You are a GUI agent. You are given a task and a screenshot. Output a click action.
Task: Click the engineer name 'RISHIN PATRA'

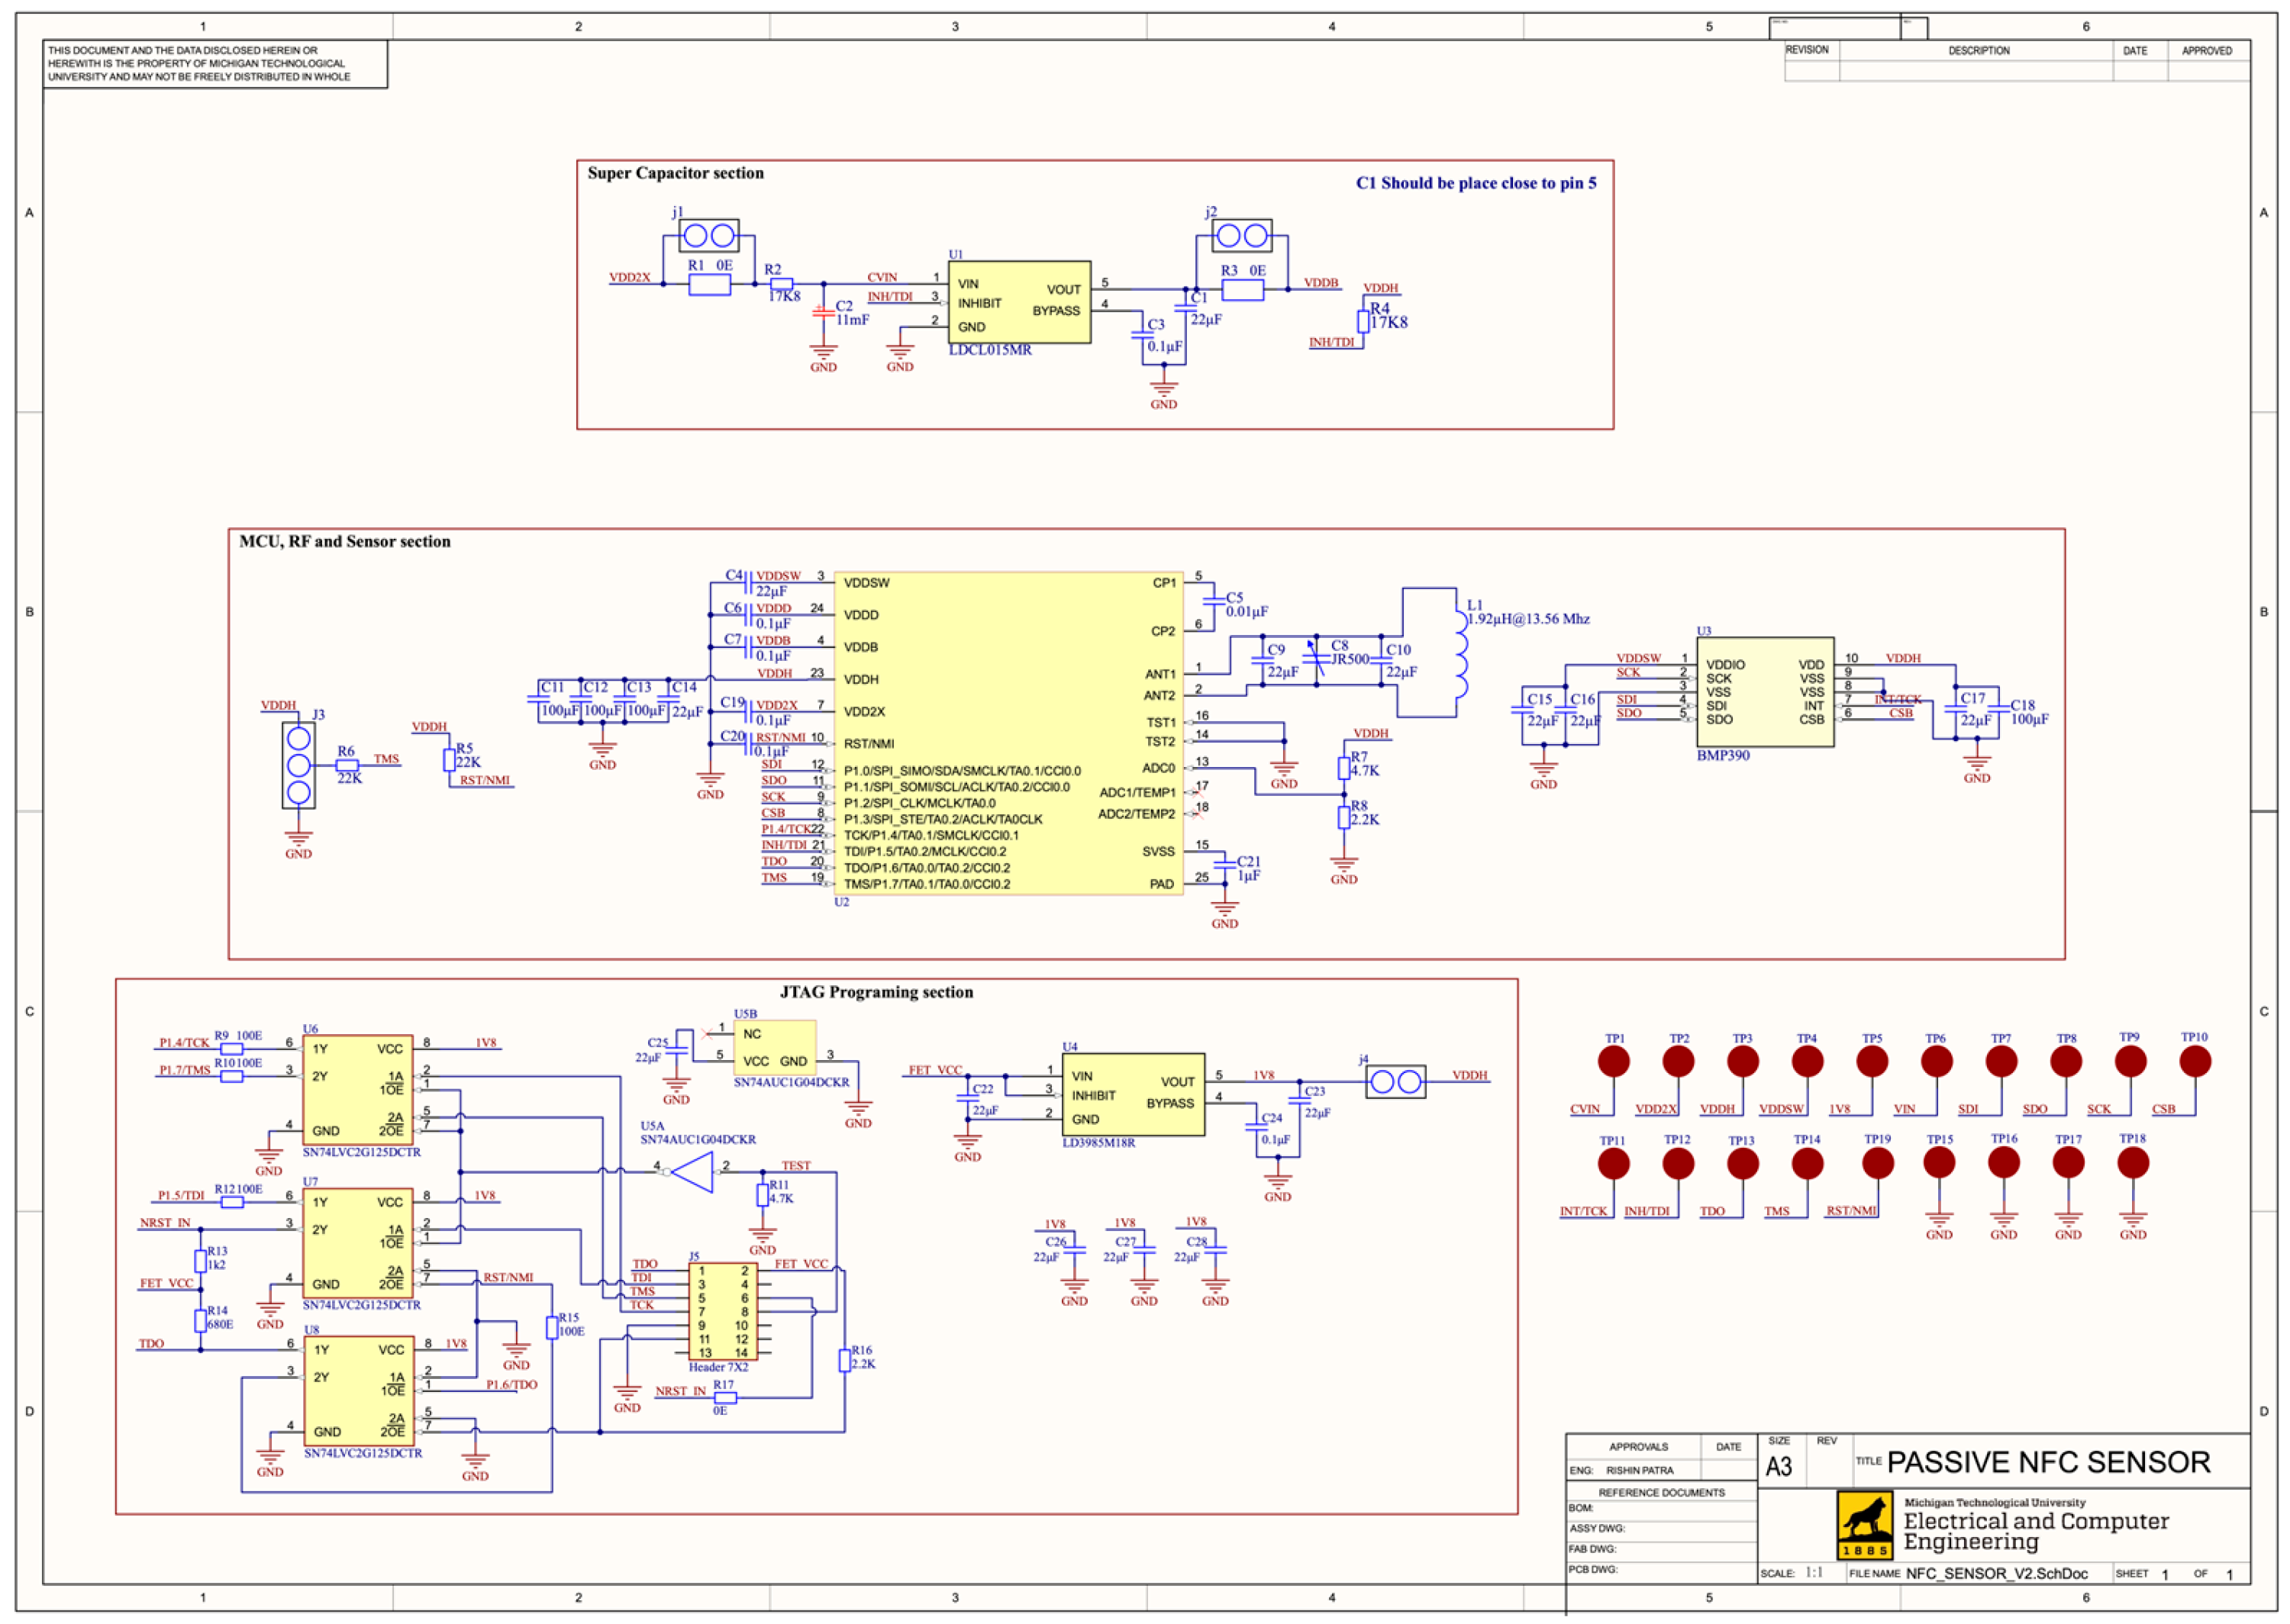pos(1640,1470)
